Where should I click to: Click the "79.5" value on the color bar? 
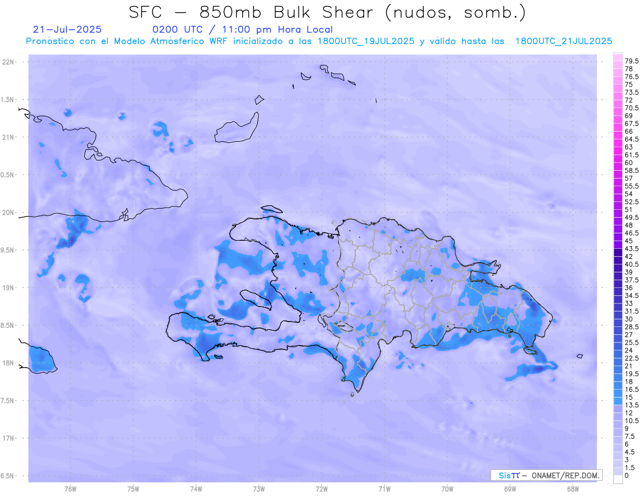pos(632,62)
